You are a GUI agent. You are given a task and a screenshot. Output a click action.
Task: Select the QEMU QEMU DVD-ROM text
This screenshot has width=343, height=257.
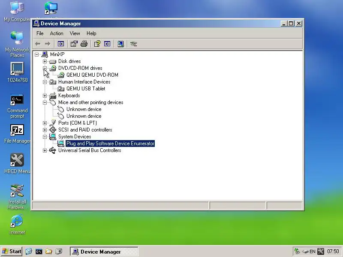(x=92, y=75)
